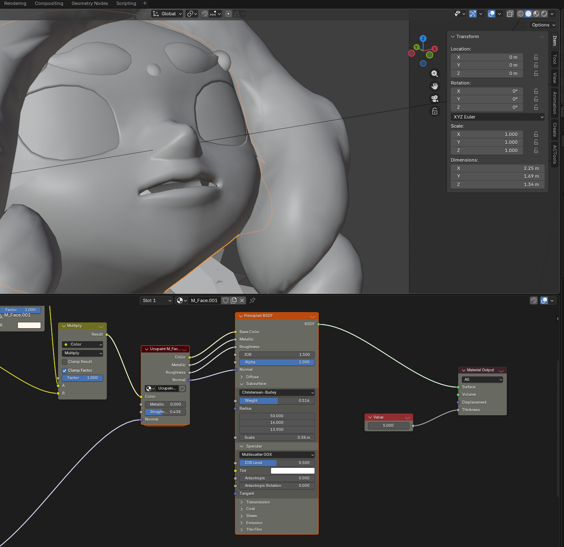564x547 pixels.
Task: Toggle node editor snapping magnet
Action: (534, 300)
